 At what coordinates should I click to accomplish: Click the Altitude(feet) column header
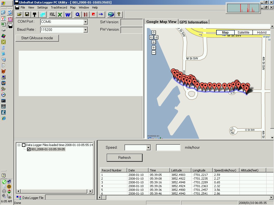coord(253,170)
